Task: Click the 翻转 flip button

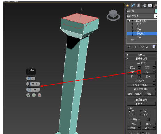Action: [148, 76]
